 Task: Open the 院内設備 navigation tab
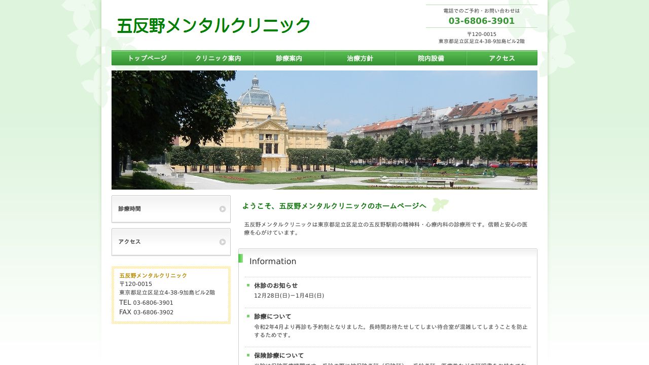click(x=431, y=58)
